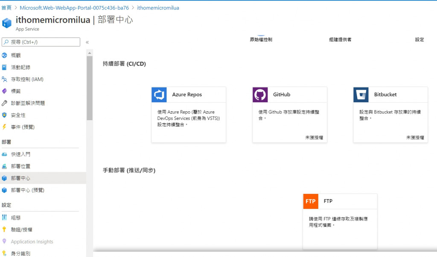Click the Authentication (驗證/授權) key icon
Screen dimensions: 437x257
pyautogui.click(x=4, y=229)
